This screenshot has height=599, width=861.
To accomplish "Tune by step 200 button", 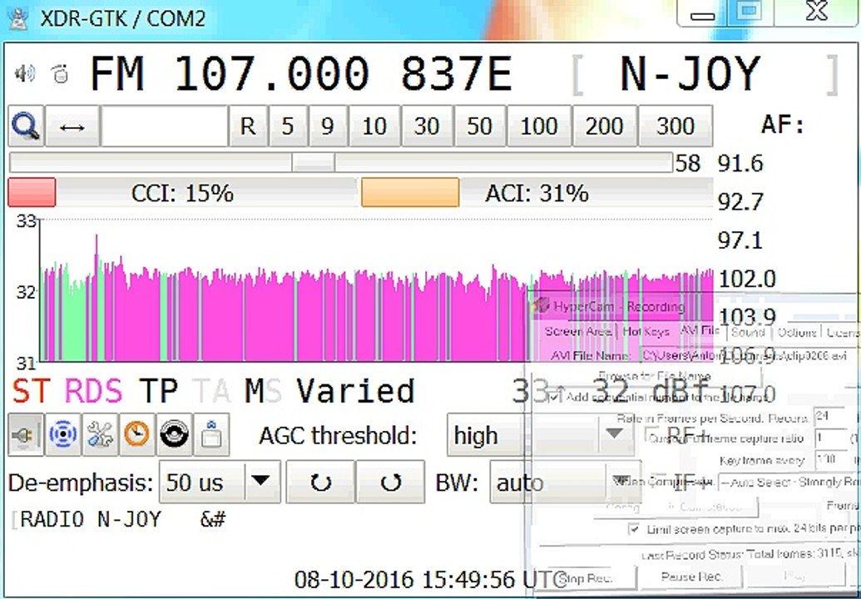I will (x=605, y=126).
